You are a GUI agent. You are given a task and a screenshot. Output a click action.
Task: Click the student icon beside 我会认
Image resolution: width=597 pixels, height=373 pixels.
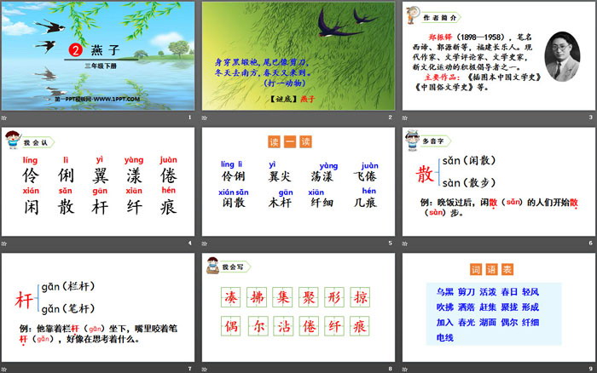(11, 141)
